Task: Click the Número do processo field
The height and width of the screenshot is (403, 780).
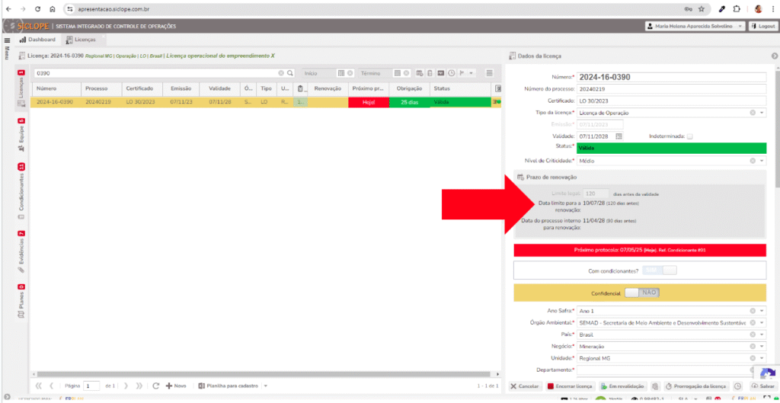Action: [x=672, y=89]
